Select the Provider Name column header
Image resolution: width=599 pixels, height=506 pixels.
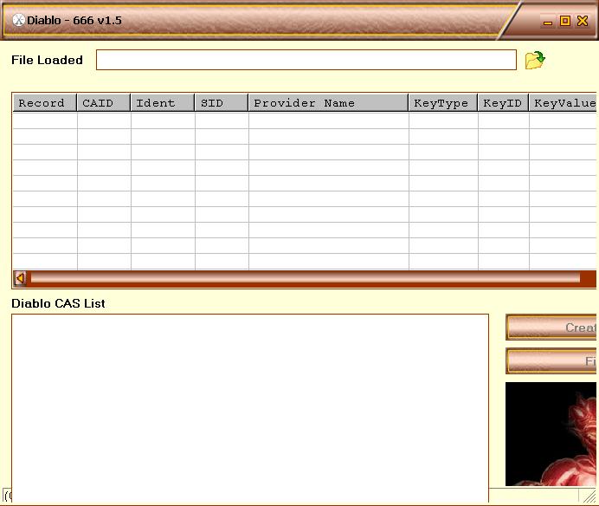(x=329, y=103)
